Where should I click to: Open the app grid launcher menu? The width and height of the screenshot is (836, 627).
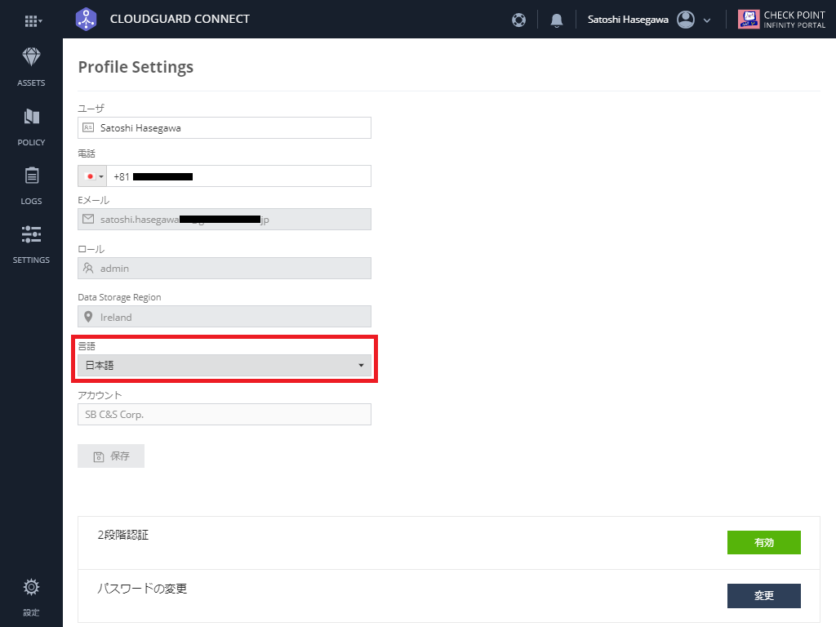(33, 20)
